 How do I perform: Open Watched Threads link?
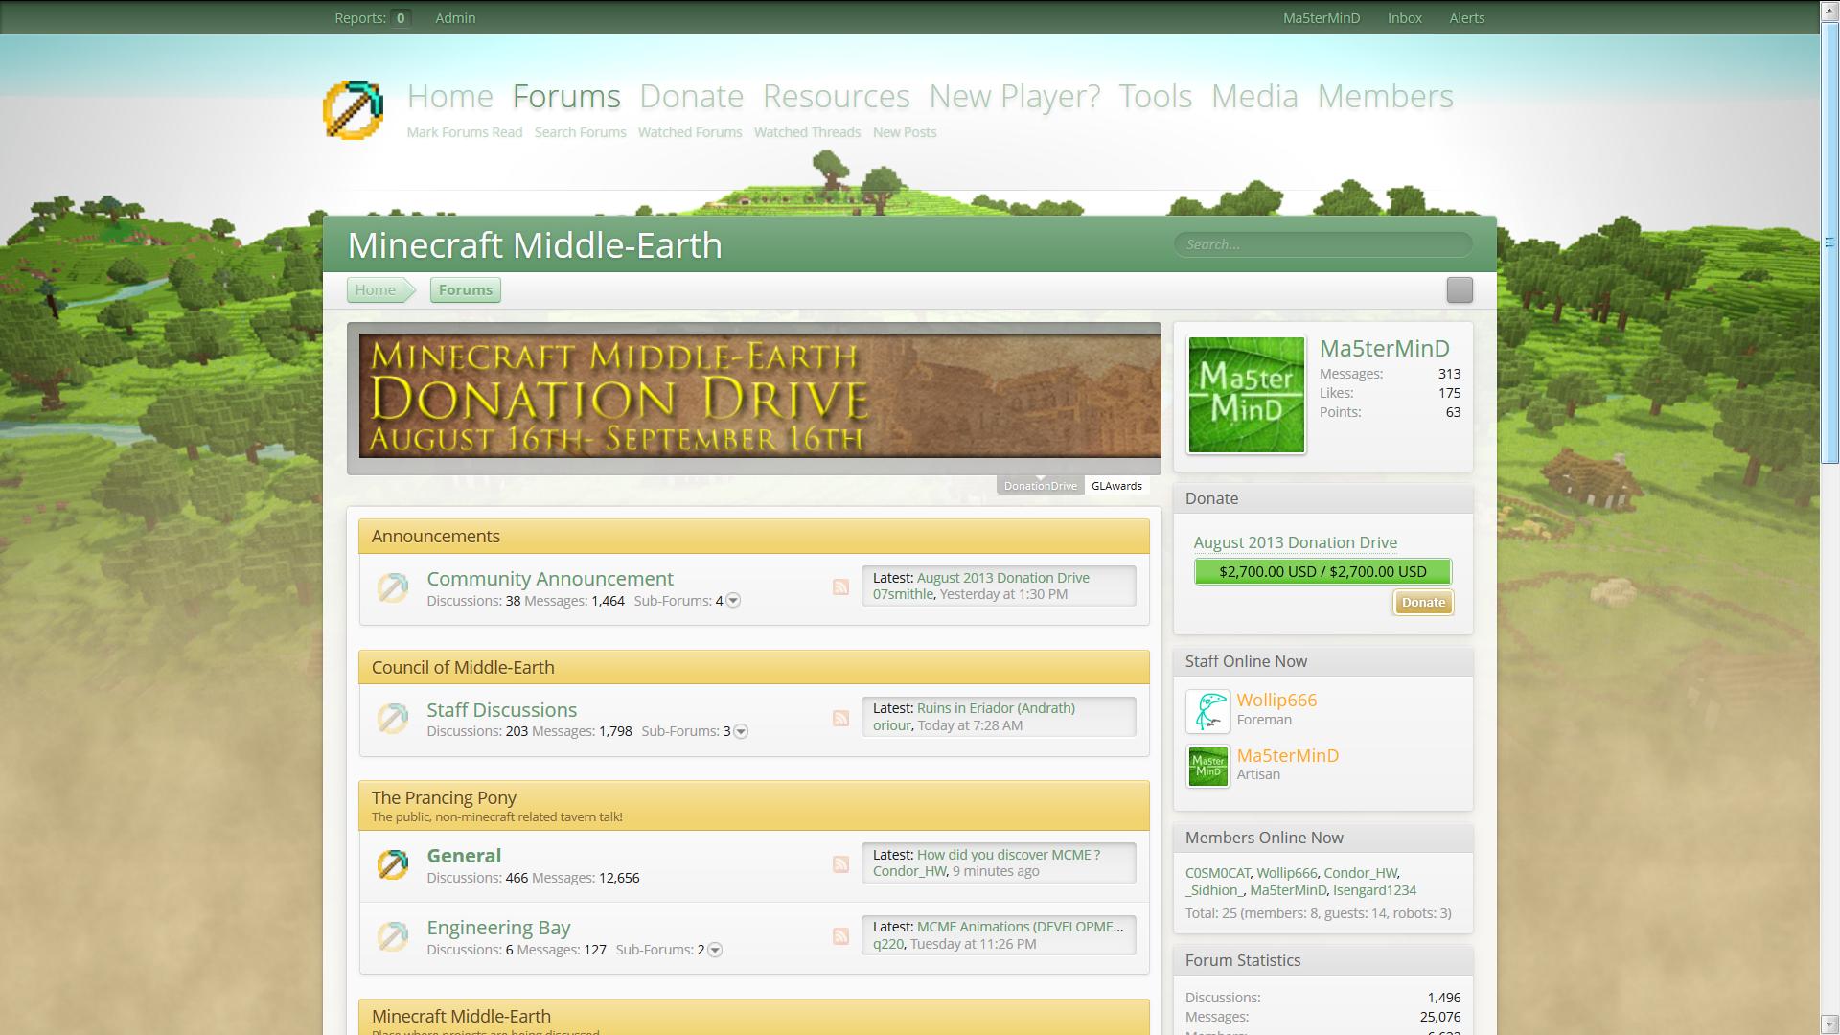pyautogui.click(x=807, y=132)
